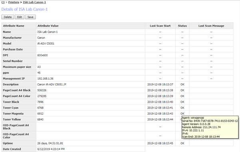Image resolution: width=240 pixels, height=152 pixels.
Task: Click the tooltip line Agent: winxpprojsi
Action: (193, 118)
